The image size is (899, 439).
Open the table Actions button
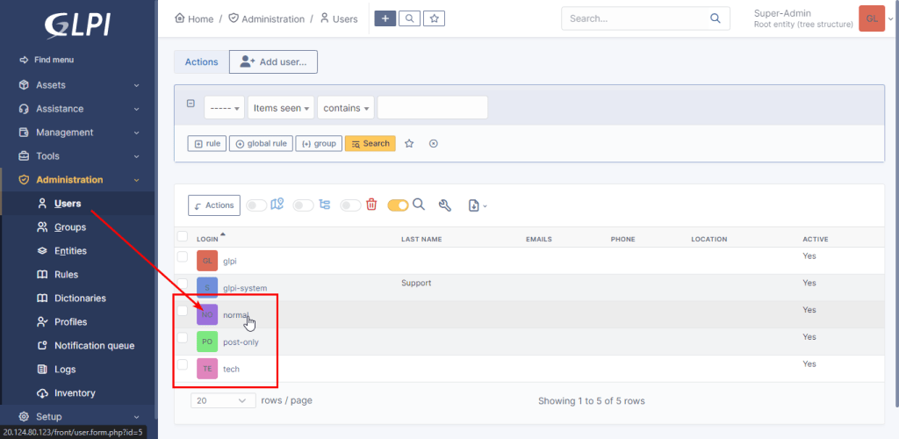click(214, 205)
